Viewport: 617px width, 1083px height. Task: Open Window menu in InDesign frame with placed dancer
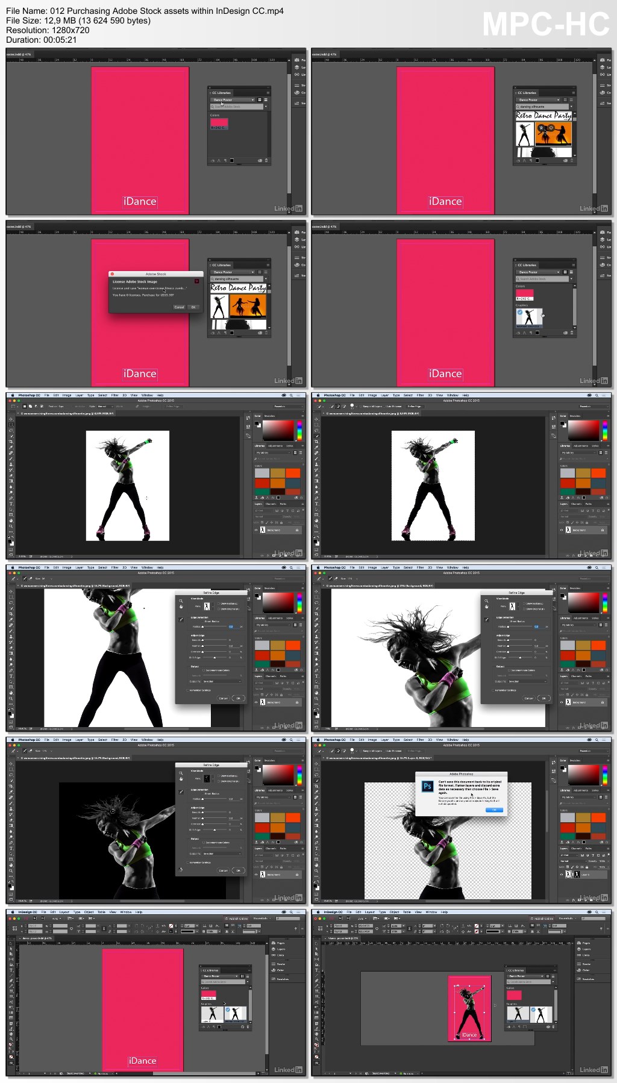(431, 912)
